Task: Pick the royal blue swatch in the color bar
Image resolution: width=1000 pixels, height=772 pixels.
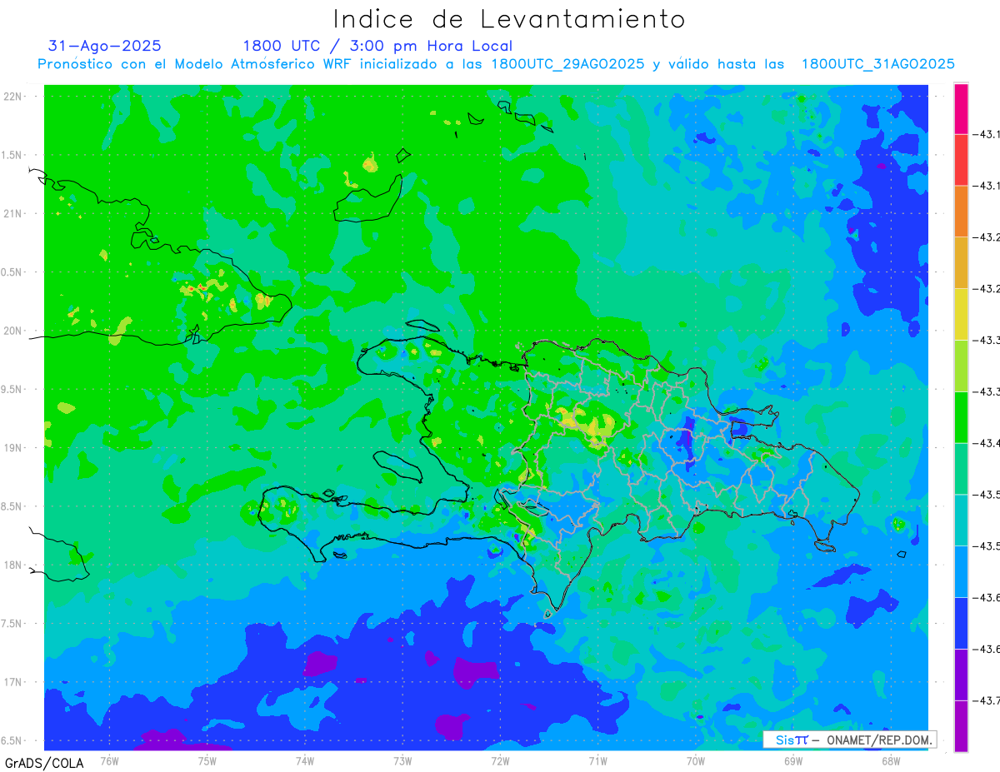Action: pyautogui.click(x=961, y=623)
